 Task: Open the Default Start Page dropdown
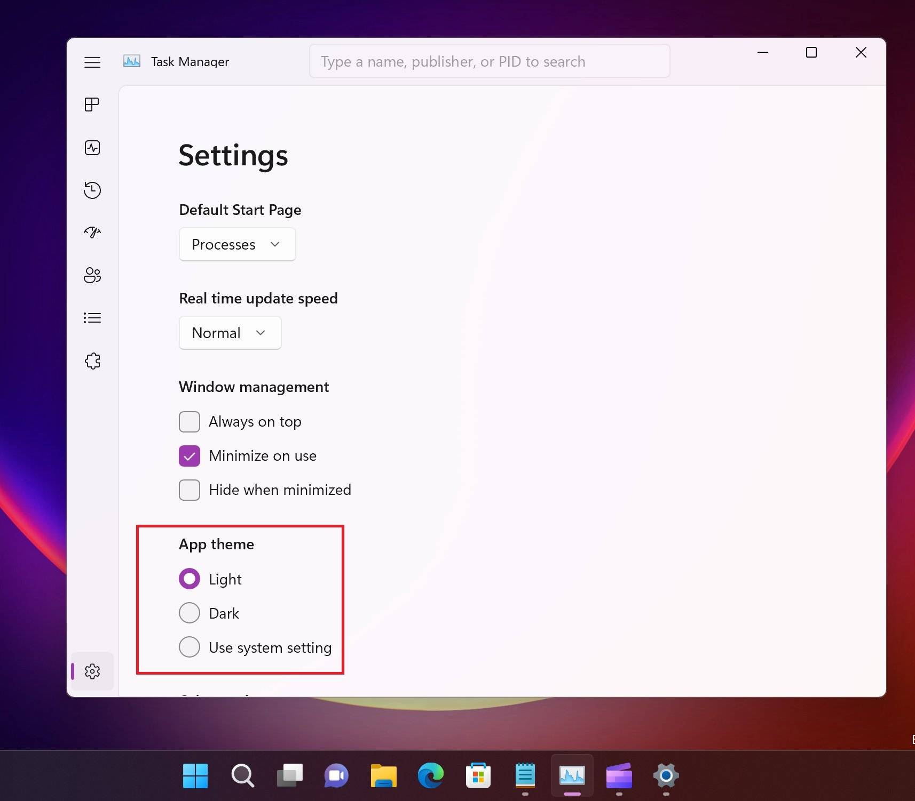237,244
